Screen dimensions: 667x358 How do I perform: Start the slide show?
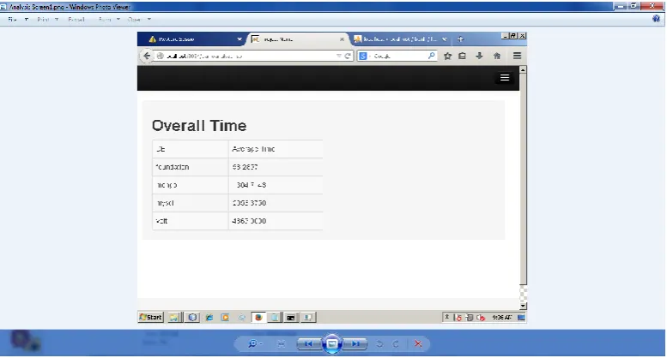332,343
